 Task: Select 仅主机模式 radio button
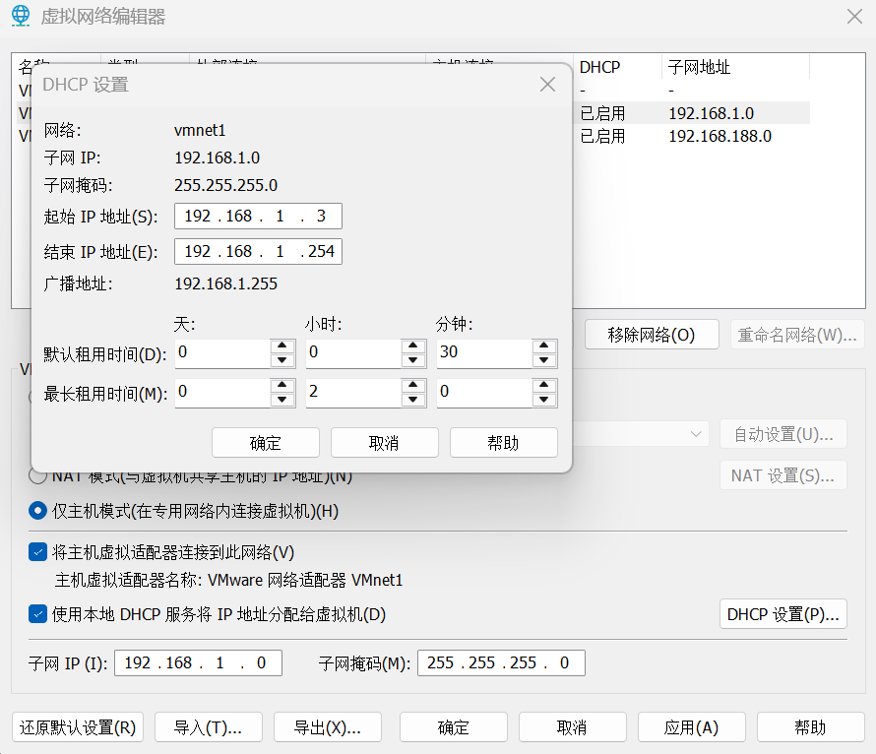tap(38, 511)
